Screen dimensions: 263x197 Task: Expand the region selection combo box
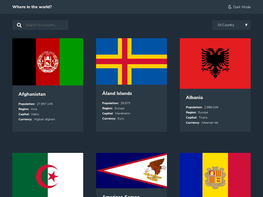[x=231, y=25]
